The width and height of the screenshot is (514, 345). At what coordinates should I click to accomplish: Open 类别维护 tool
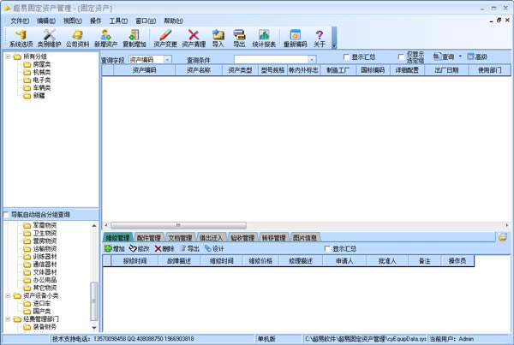click(x=49, y=39)
